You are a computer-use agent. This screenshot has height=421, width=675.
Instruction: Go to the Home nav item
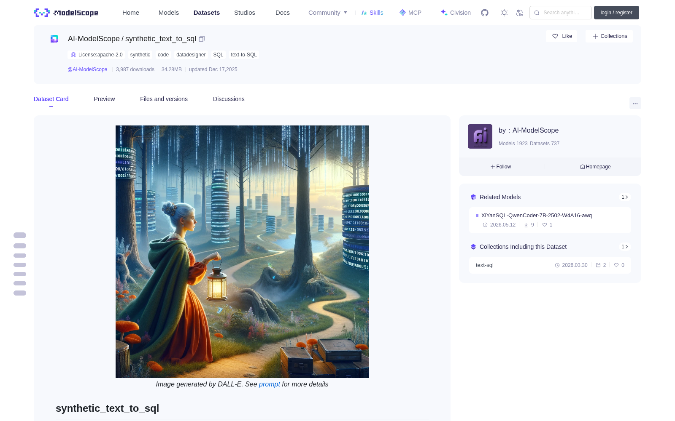pyautogui.click(x=131, y=13)
